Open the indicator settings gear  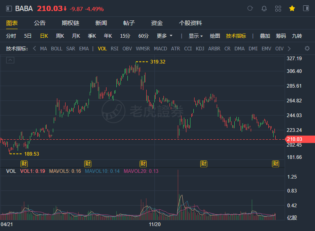click(x=307, y=48)
